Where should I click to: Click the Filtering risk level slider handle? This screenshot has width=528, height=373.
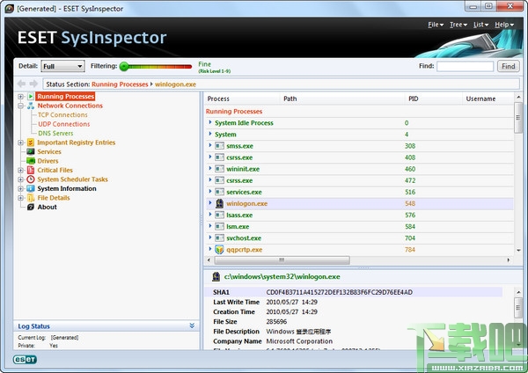click(124, 67)
